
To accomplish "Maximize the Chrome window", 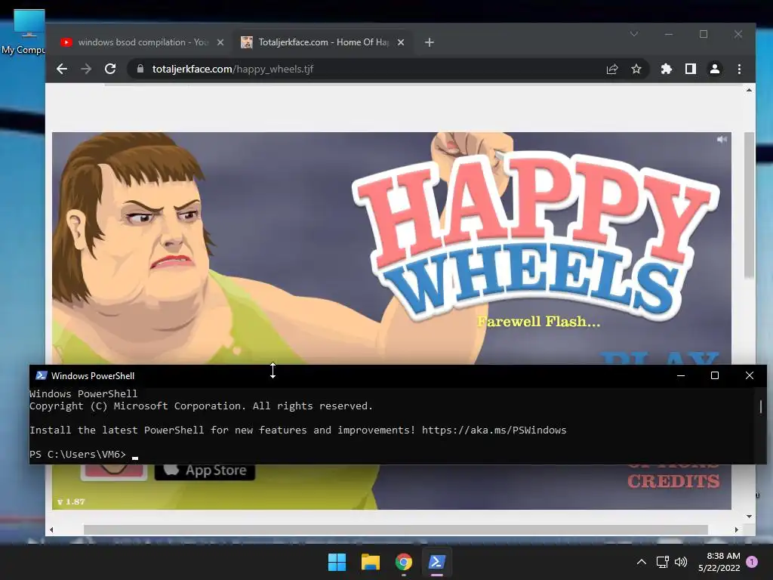I will 704,34.
